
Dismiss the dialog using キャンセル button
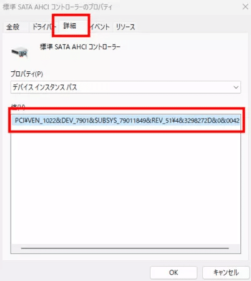tap(226, 272)
